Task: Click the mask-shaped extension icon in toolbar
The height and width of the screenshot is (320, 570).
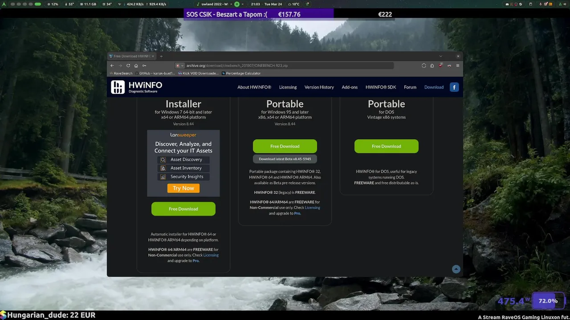Action: [449, 65]
